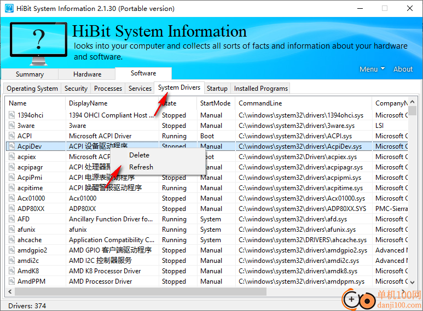This screenshot has width=423, height=311.
Task: Click the HiBit monitor question-mark logo
Action: (38, 44)
